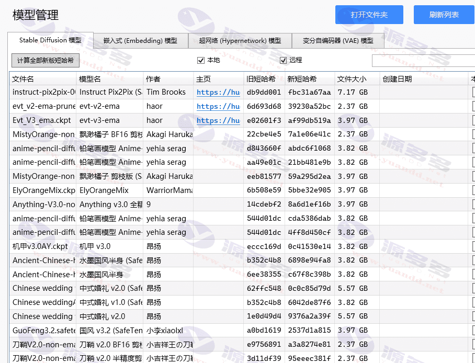Select file name Anything-V3.0-no
The image size is (475, 363).
43,204
